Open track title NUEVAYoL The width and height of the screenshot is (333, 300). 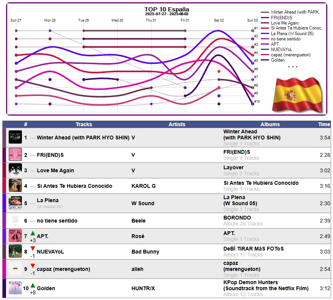(x=50, y=252)
